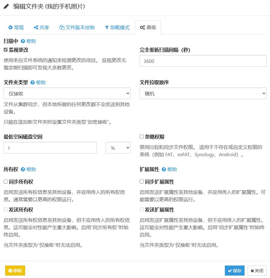
Task: Click the gear icon on 常规 tab
Action: pyautogui.click(x=10, y=27)
